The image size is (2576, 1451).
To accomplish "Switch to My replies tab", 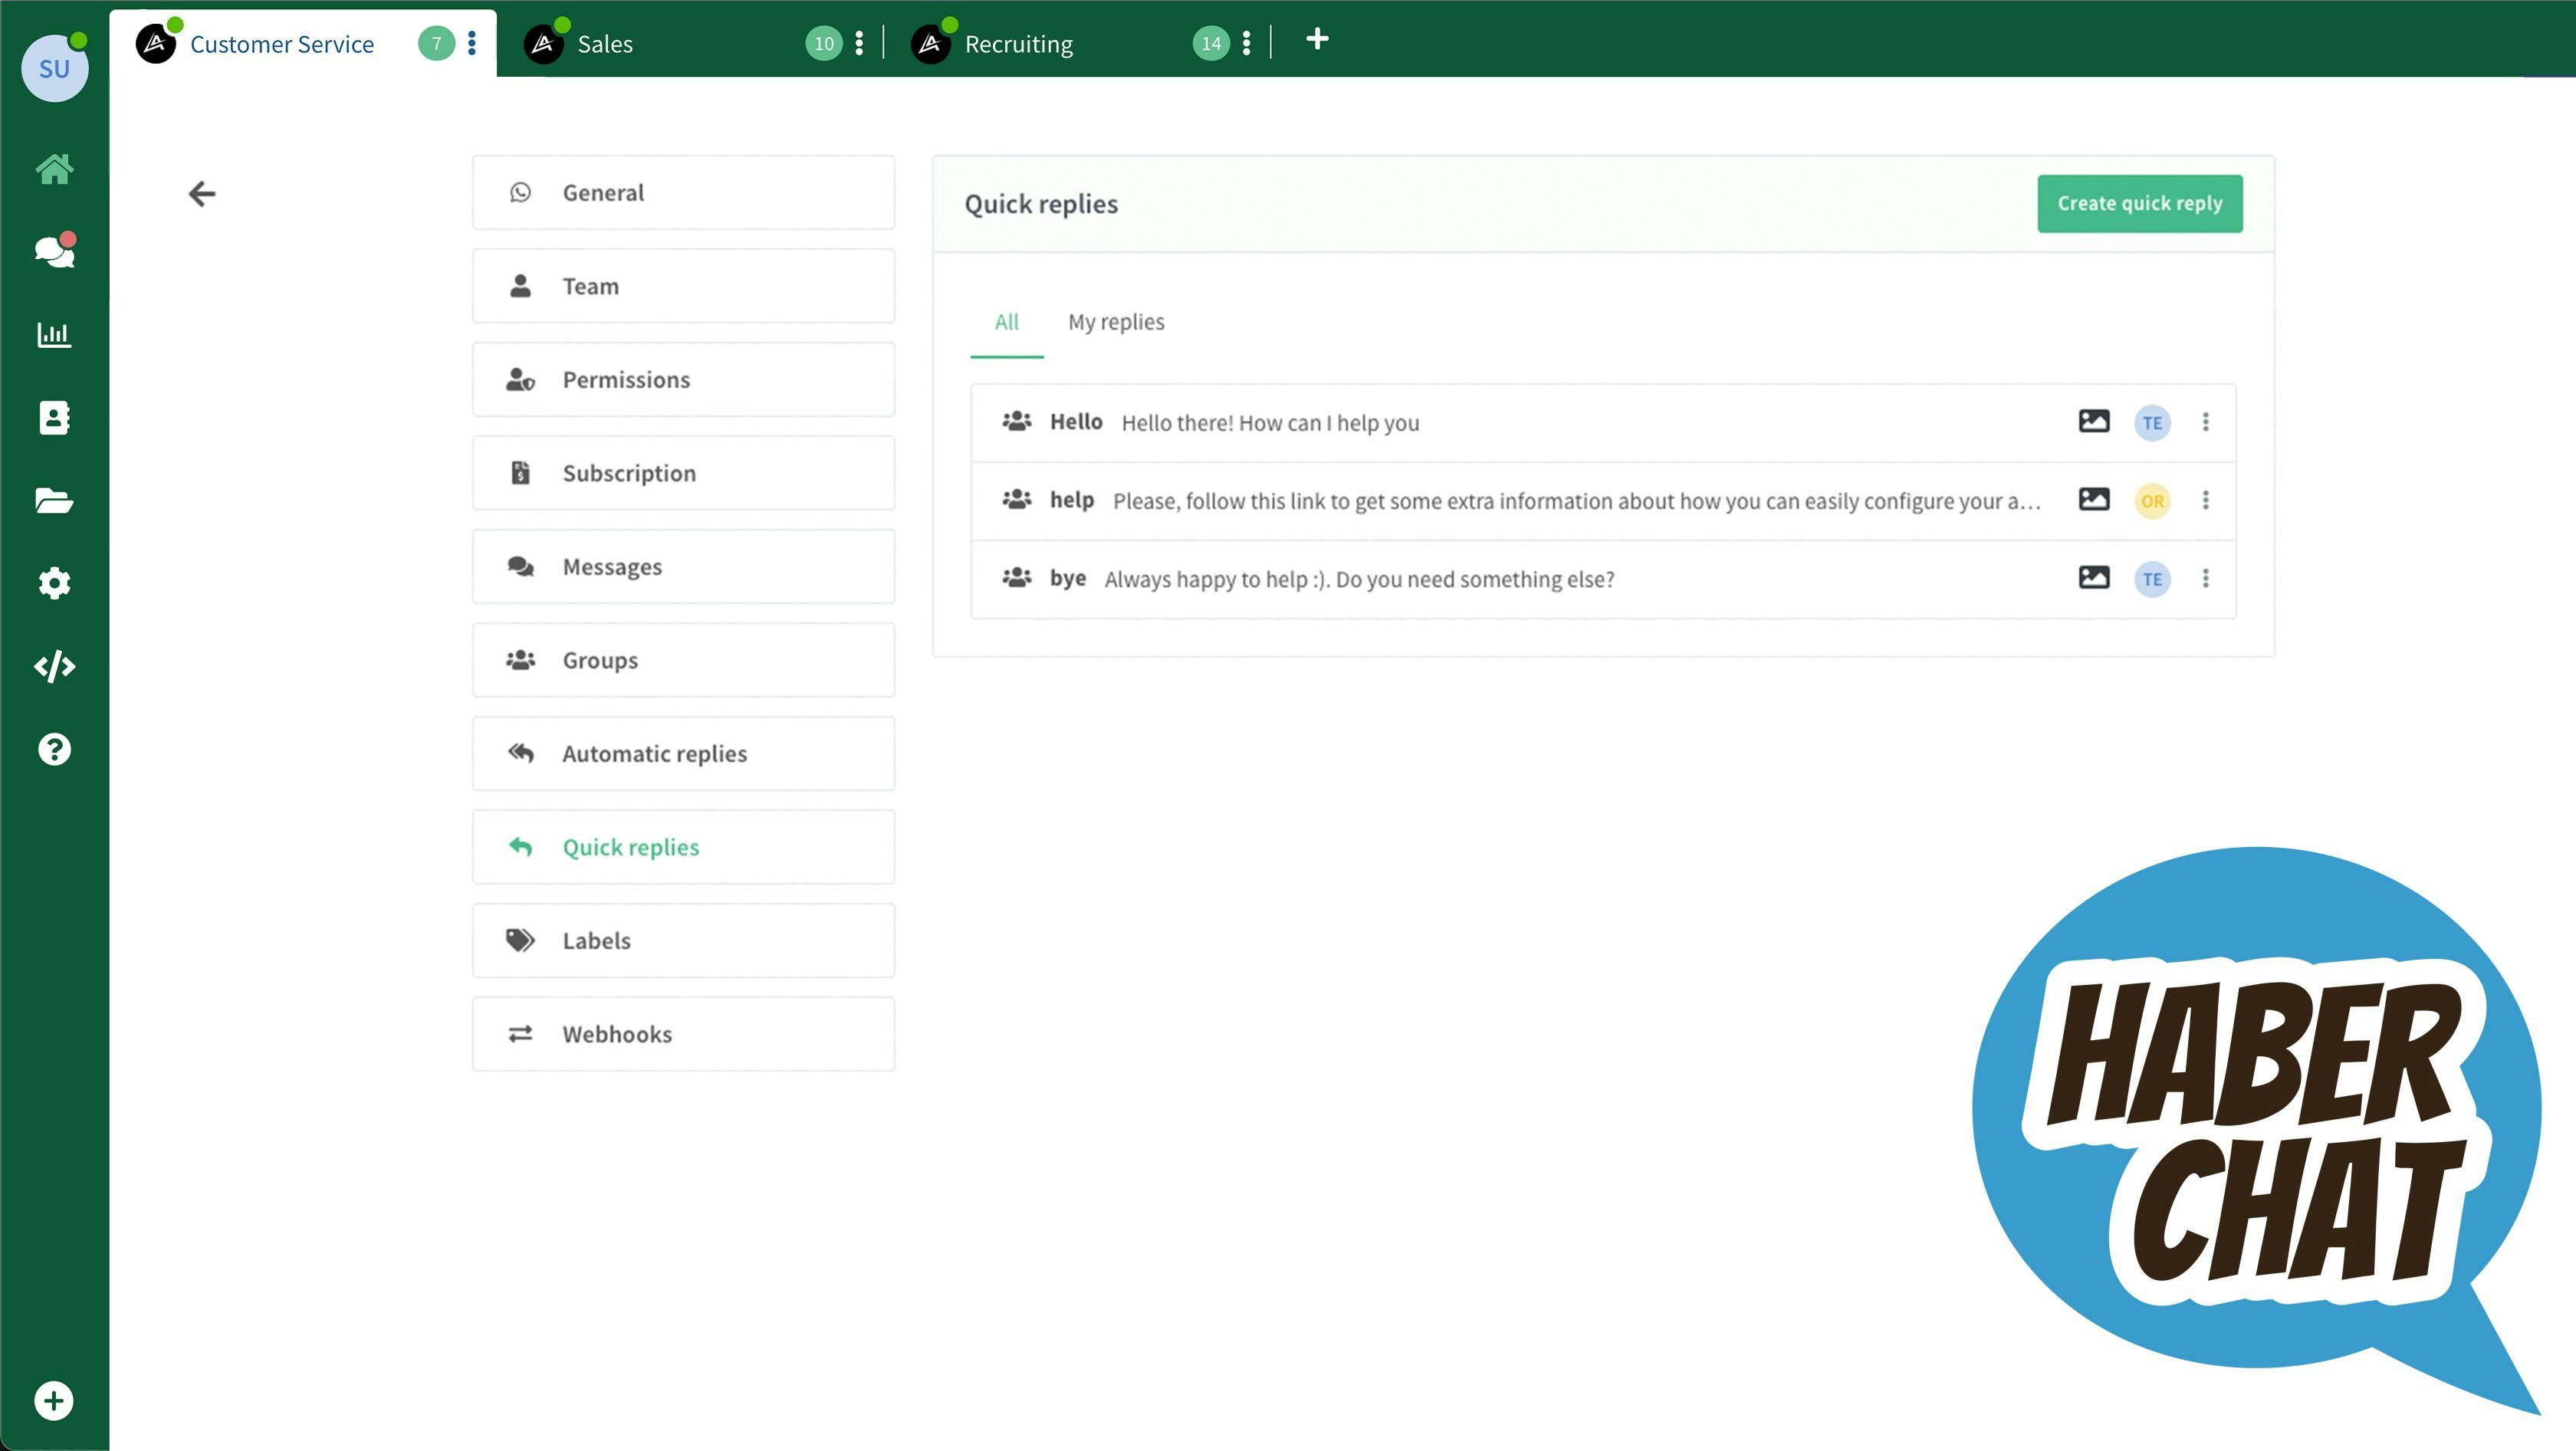I will (x=1116, y=322).
